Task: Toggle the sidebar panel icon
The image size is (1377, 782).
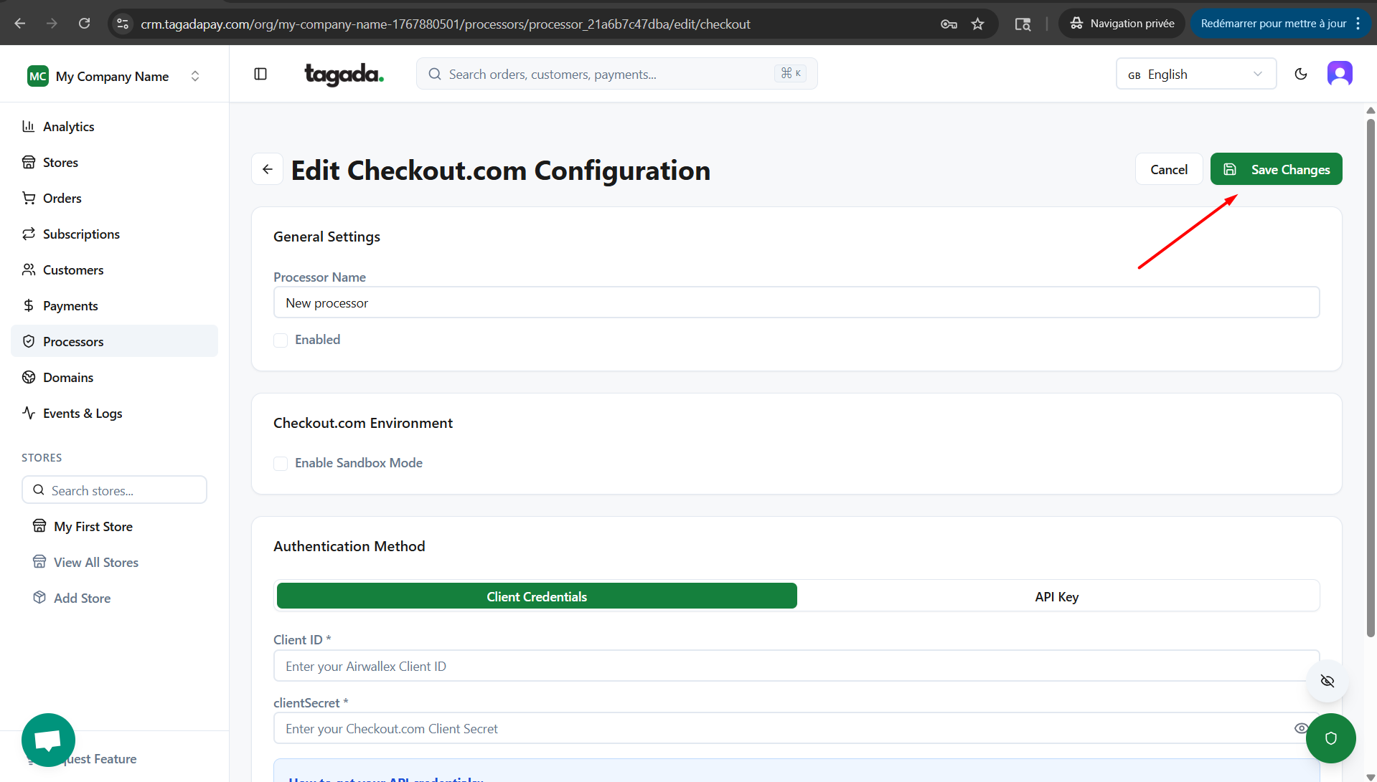Action: pos(260,74)
